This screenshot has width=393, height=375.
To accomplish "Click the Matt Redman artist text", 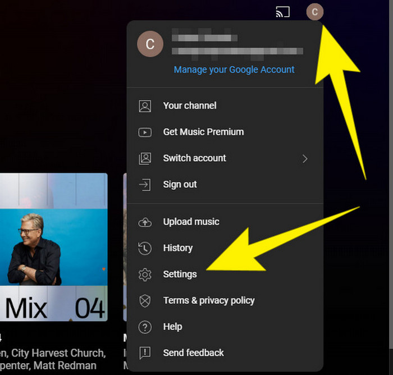I will [65, 365].
